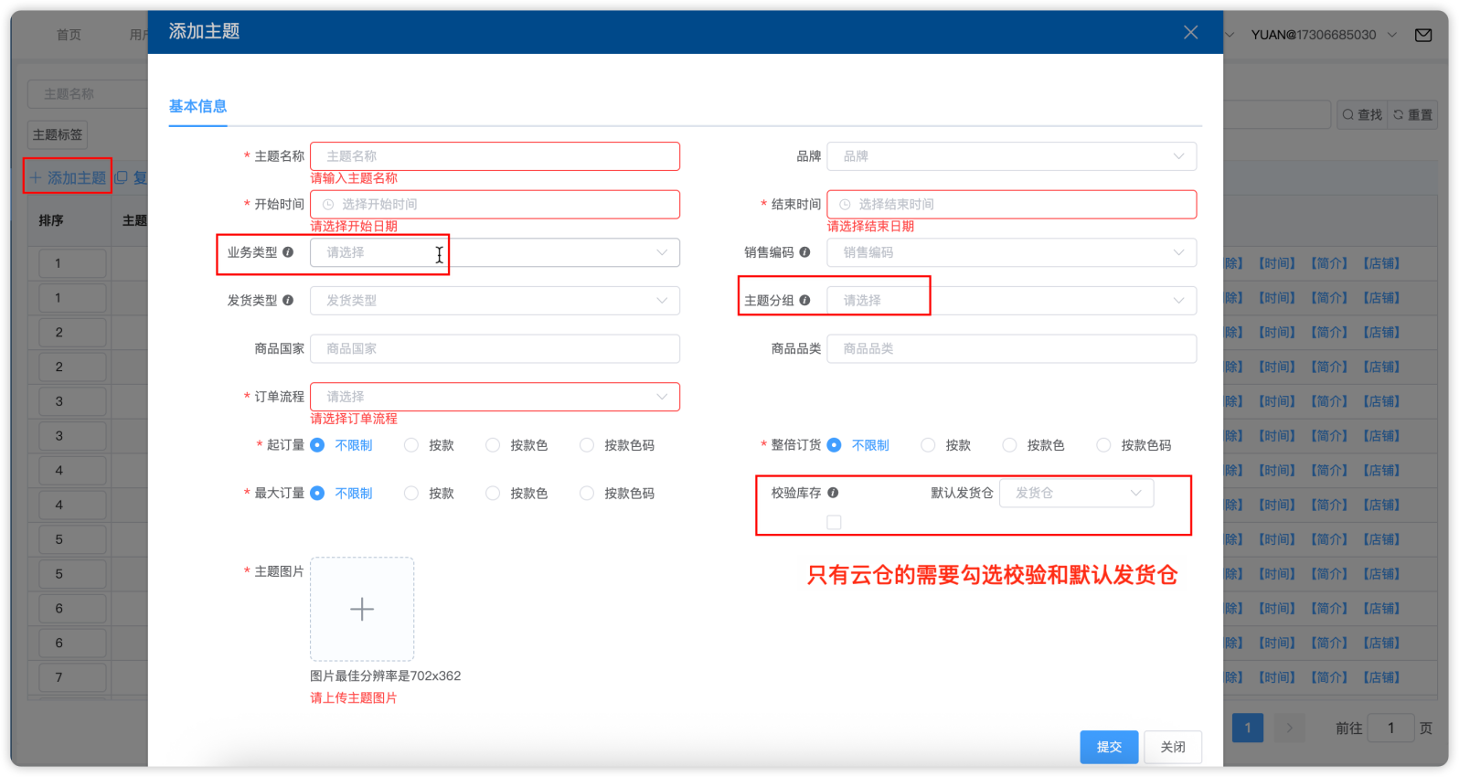Viewport: 1459px width, 777px height.
Task: Click info icon beside 业务类型 label
Action: click(x=288, y=252)
